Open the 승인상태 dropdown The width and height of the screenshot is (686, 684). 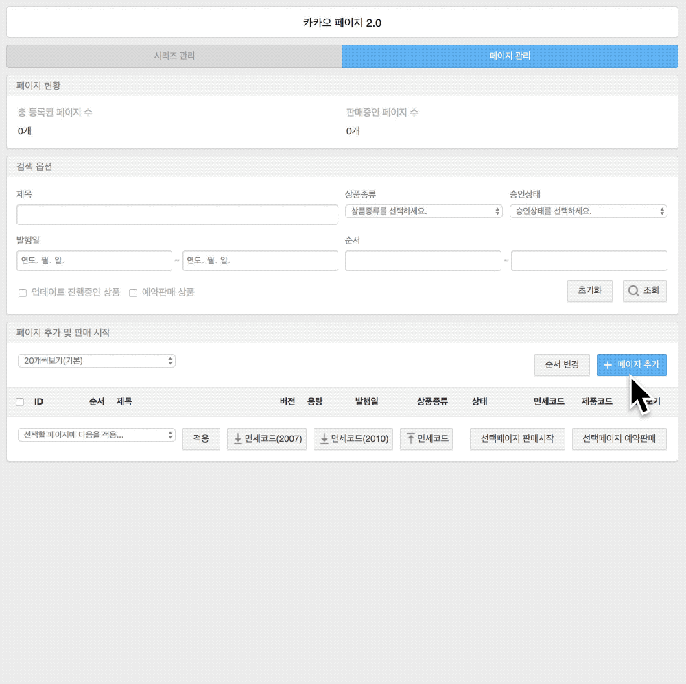(588, 211)
